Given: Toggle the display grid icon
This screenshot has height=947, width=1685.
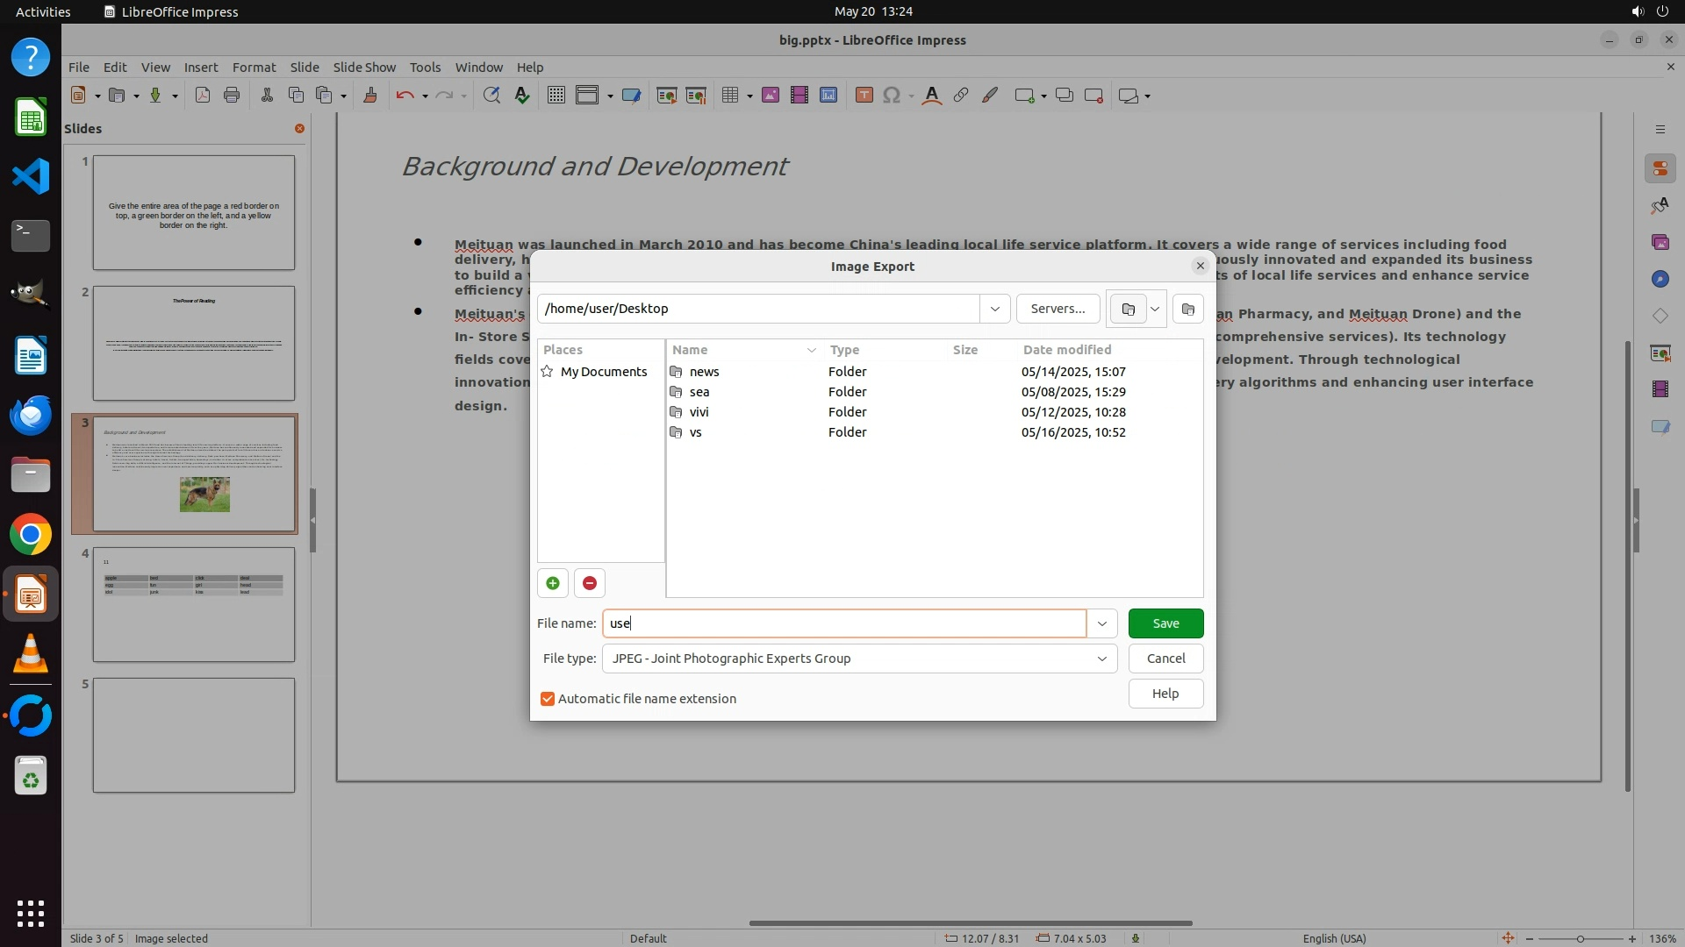Looking at the screenshot, I should click(556, 96).
